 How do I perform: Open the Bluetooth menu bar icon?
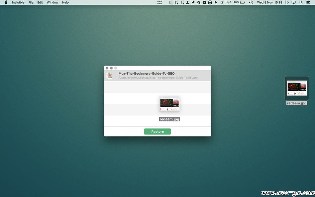tap(222, 2)
